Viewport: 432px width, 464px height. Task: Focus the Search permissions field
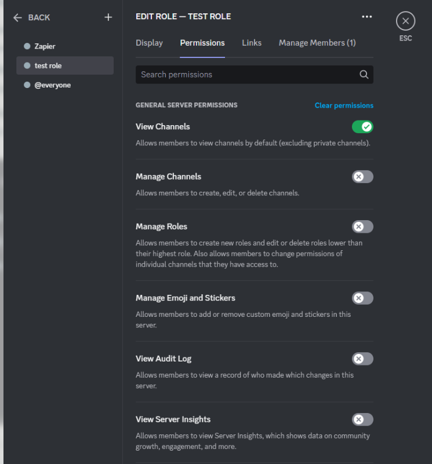255,75
